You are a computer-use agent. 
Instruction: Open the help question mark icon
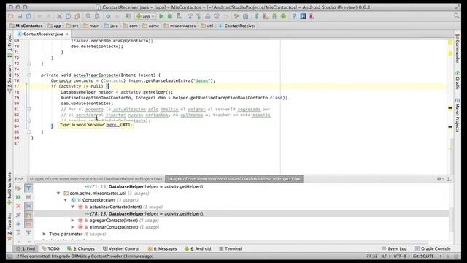coord(294,16)
